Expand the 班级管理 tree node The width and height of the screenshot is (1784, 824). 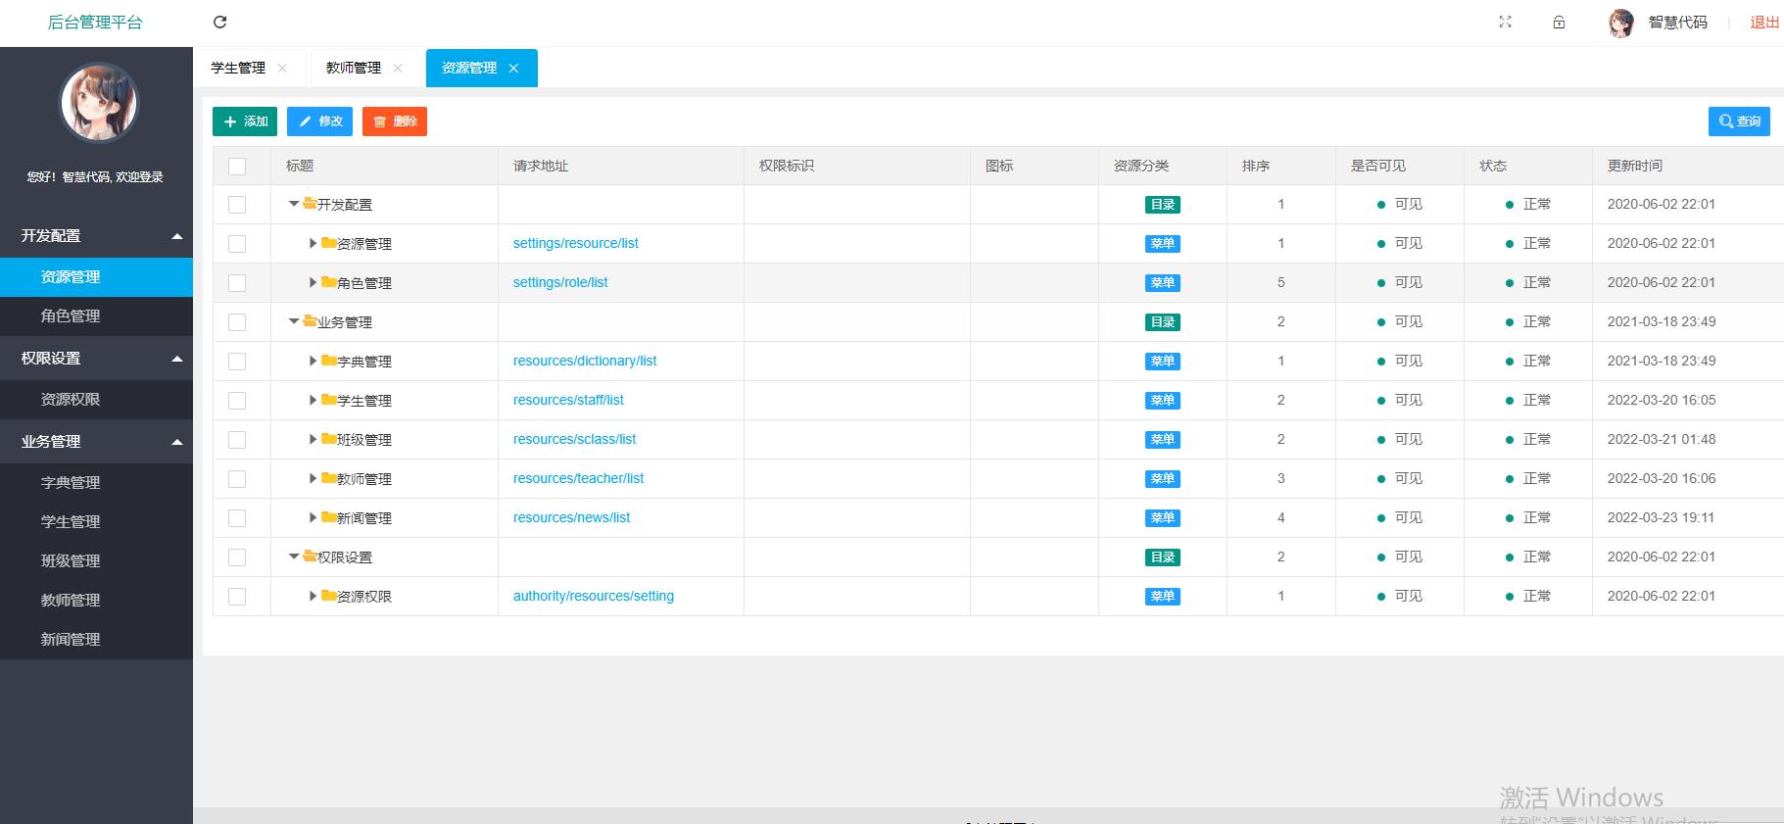(313, 439)
